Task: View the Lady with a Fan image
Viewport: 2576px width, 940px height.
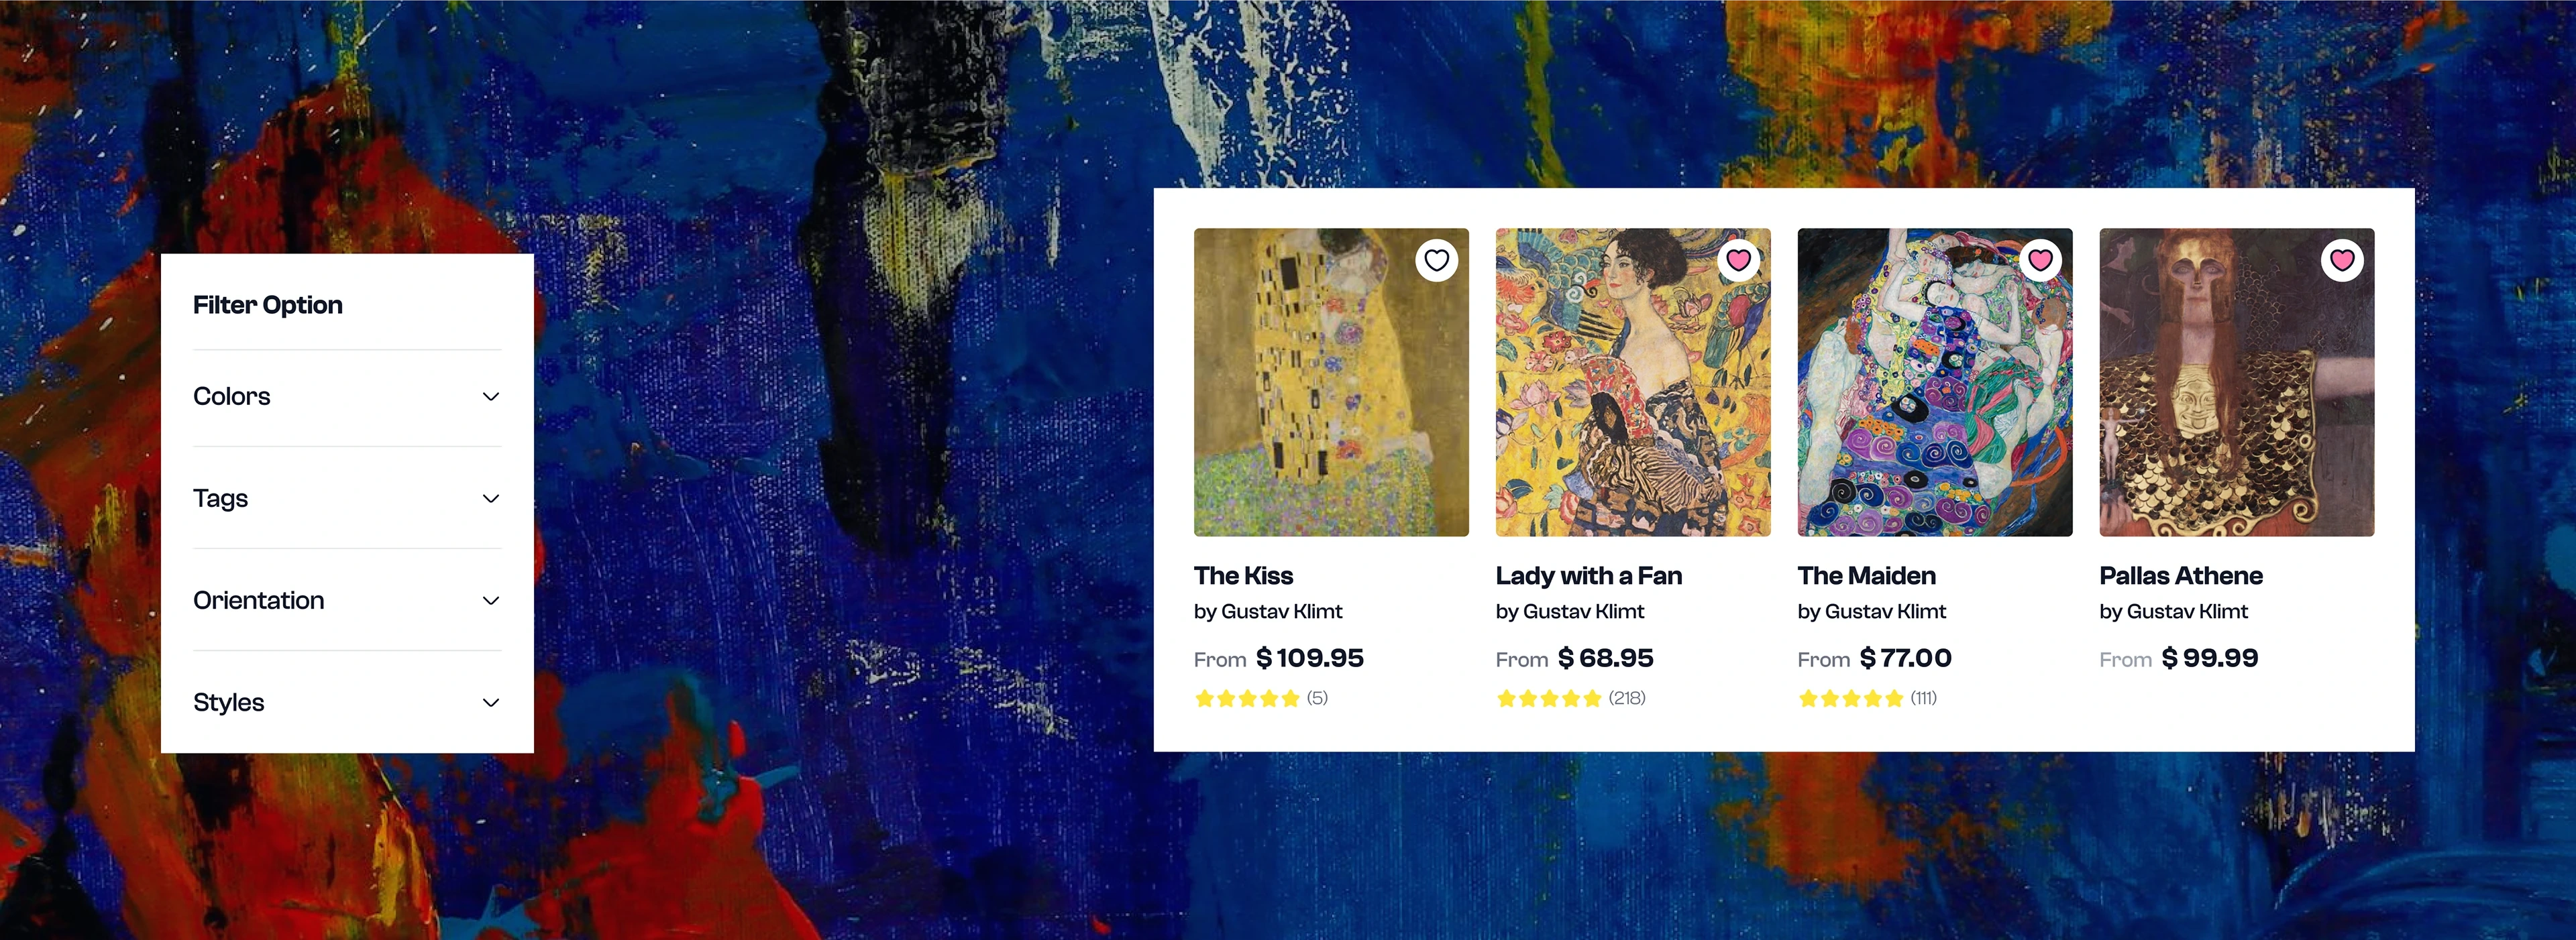Action: click(x=1633, y=383)
